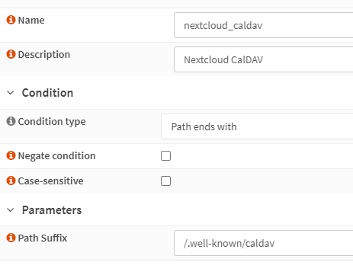The image size is (353, 275).
Task: Click the grey info icon for Condition type
Action: tap(11, 121)
